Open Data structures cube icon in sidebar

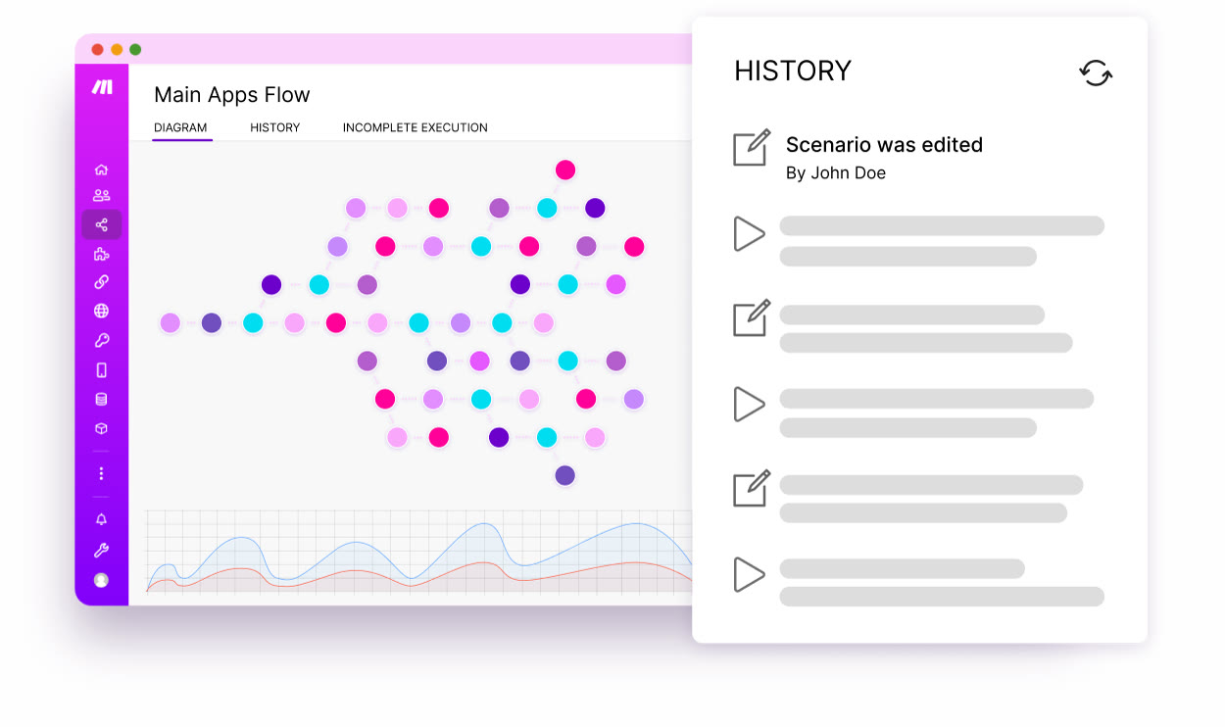101,429
